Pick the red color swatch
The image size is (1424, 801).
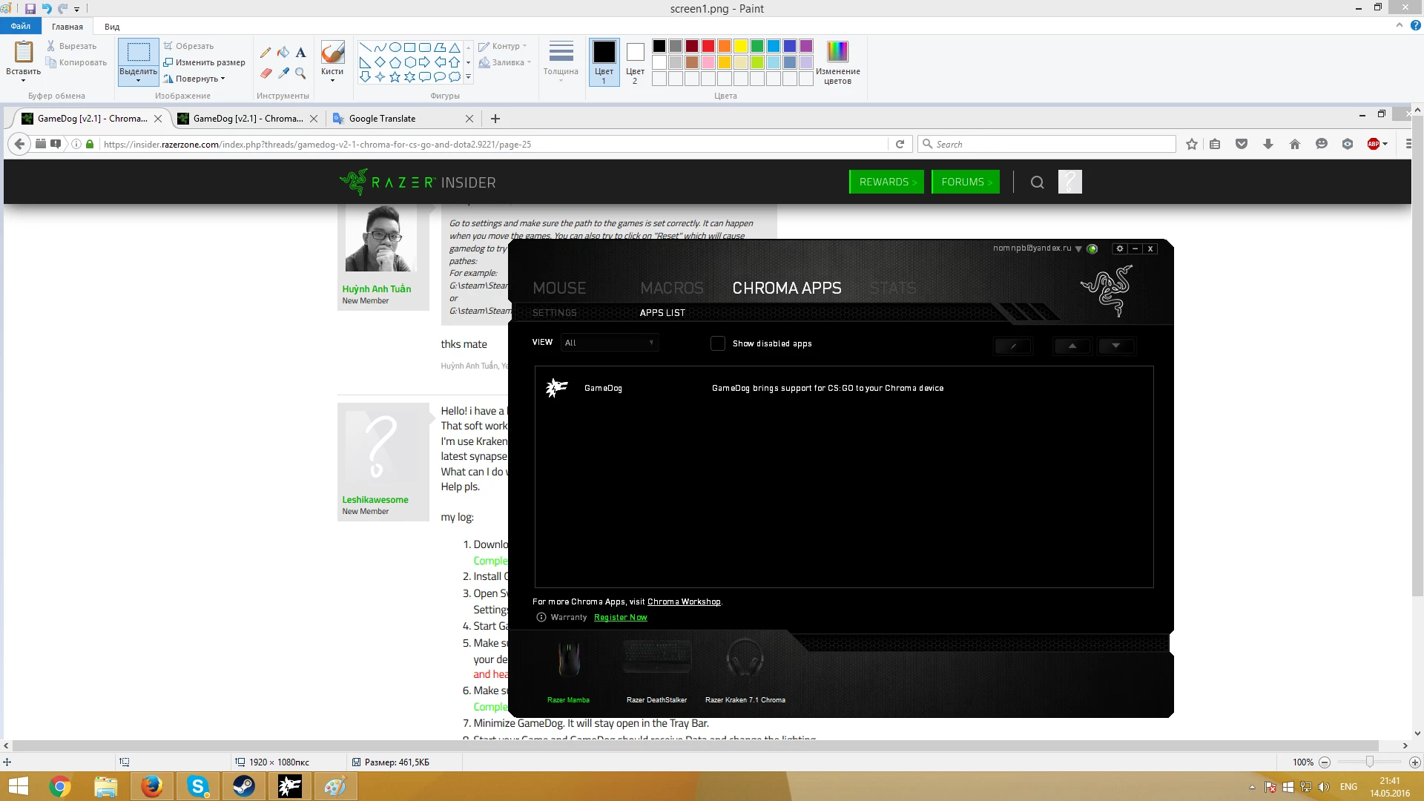[x=708, y=46]
